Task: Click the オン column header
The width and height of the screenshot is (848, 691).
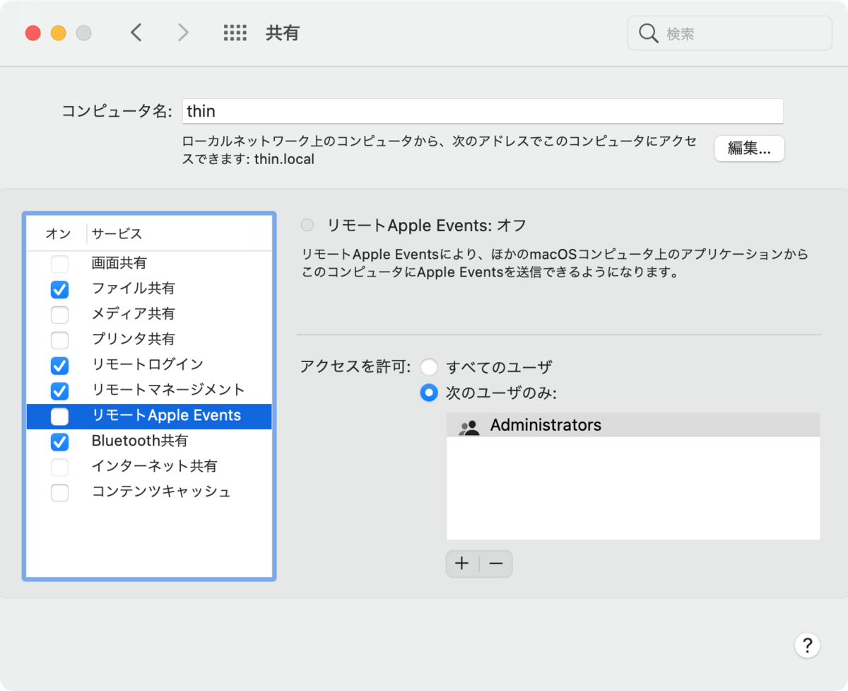Action: (x=57, y=233)
